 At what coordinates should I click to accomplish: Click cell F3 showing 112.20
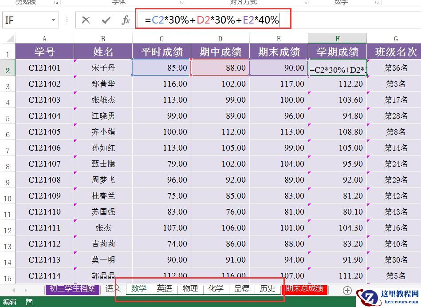click(337, 84)
